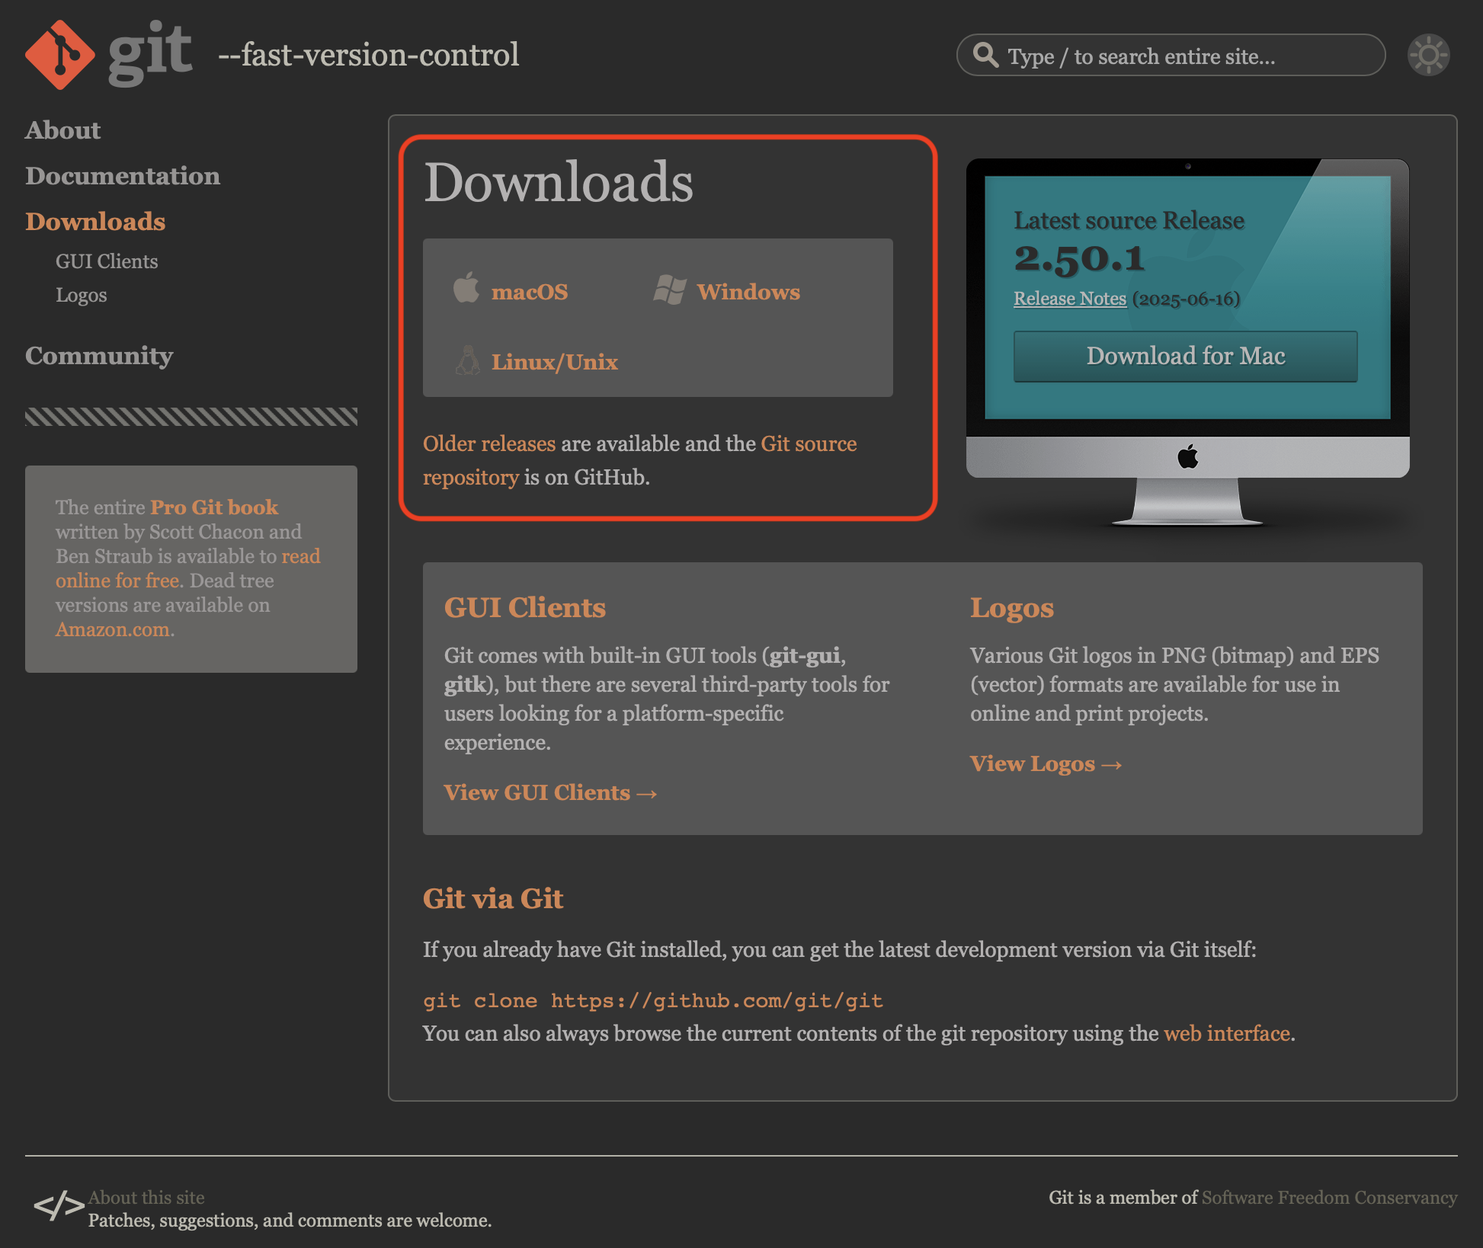Toggle the light/dark theme sun icon

pos(1428,55)
